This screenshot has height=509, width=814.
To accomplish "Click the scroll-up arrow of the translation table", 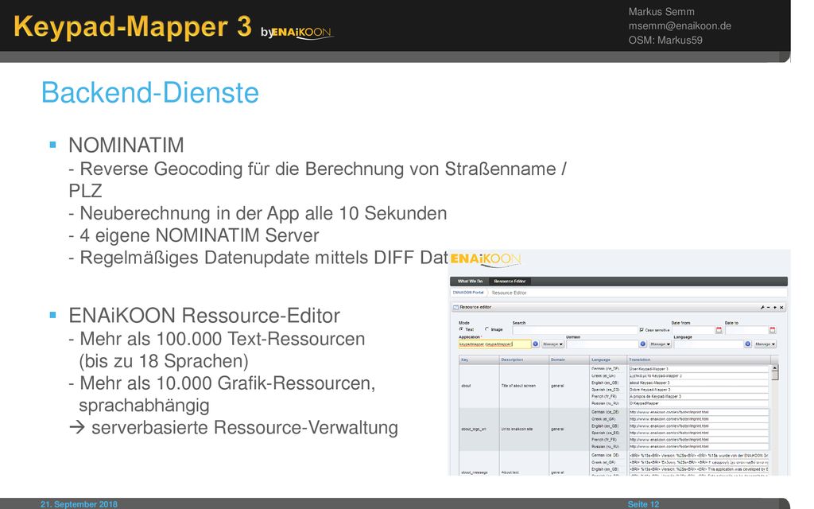I will (x=774, y=367).
